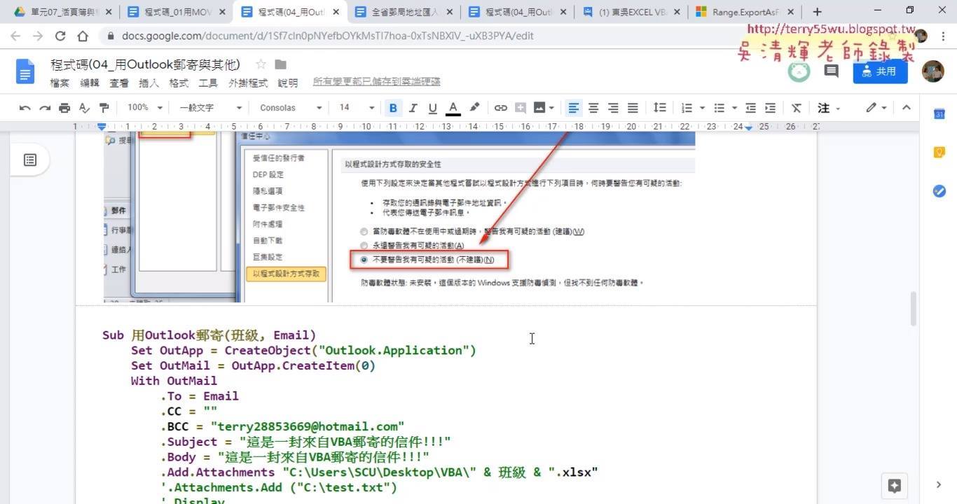
Task: Activate the paint format roller tool
Action: (104, 108)
